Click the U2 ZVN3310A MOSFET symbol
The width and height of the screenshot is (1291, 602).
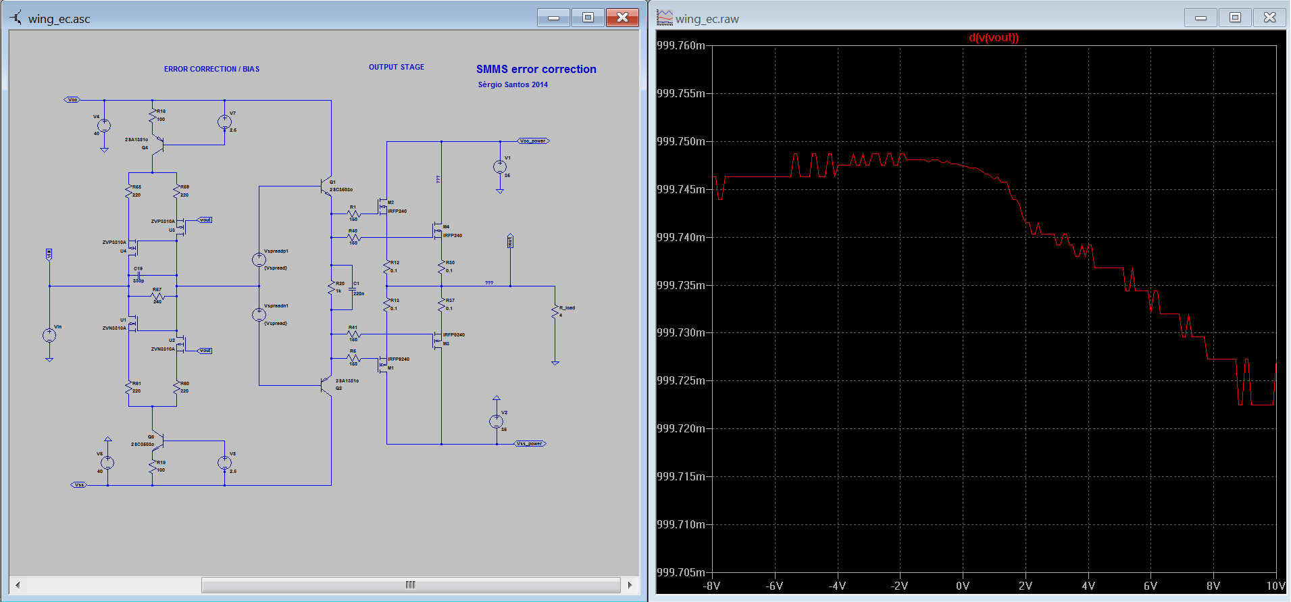pos(180,345)
